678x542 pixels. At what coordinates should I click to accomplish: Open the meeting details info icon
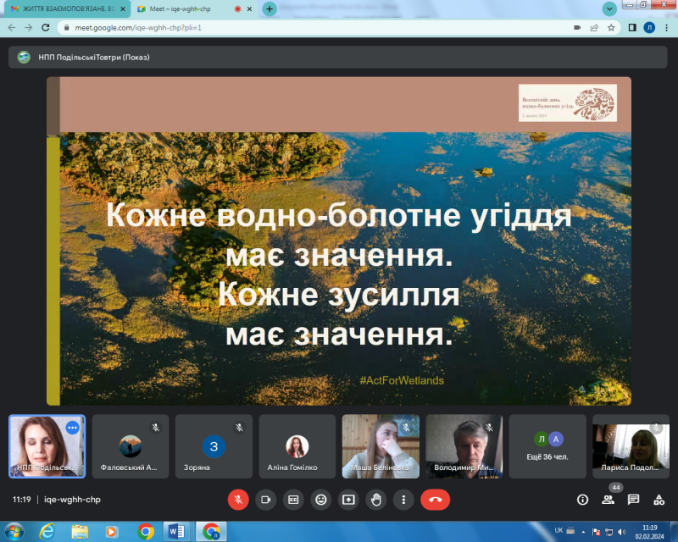pyautogui.click(x=582, y=500)
